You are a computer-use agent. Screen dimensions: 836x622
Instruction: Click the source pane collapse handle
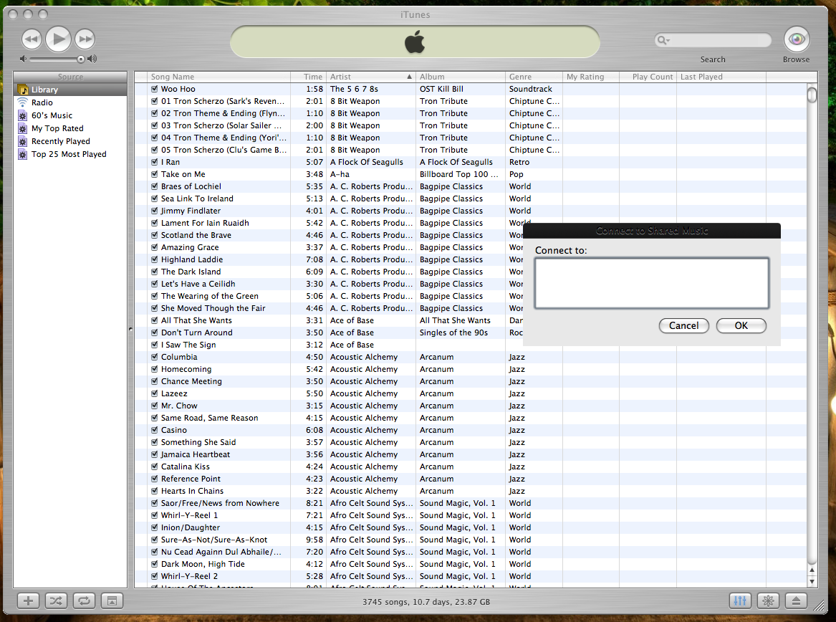pyautogui.click(x=130, y=329)
